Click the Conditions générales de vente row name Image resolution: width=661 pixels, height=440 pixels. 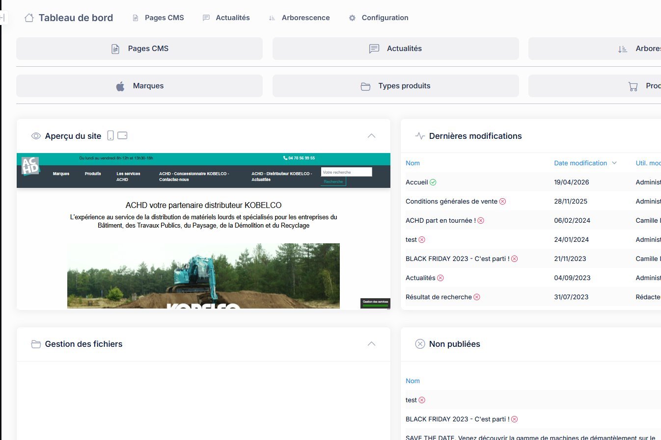click(451, 201)
